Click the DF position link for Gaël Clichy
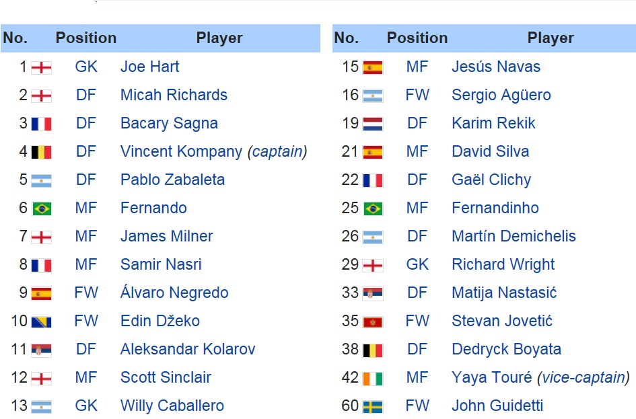The width and height of the screenshot is (636, 419). (417, 180)
